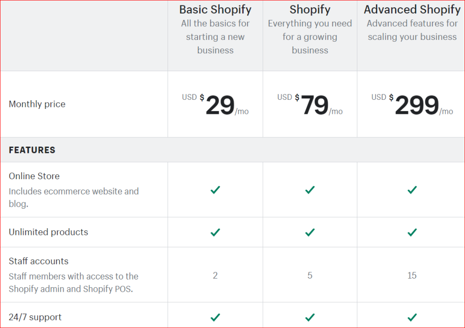Click Online Store checkmark in Shopify column
The image size is (465, 328).
[310, 190]
